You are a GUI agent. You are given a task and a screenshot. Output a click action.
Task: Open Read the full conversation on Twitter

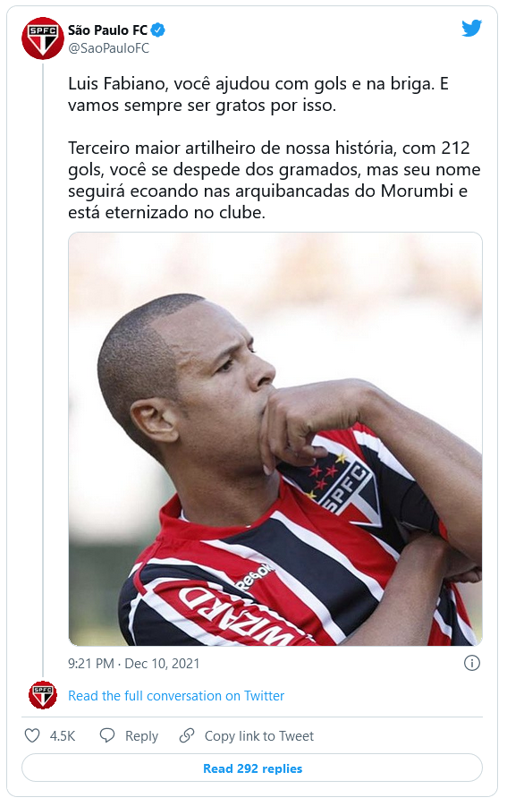tap(175, 695)
